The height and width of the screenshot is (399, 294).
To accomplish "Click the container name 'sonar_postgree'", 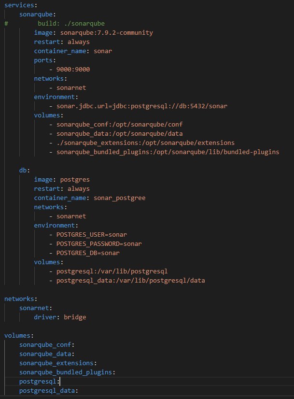I will tap(120, 198).
